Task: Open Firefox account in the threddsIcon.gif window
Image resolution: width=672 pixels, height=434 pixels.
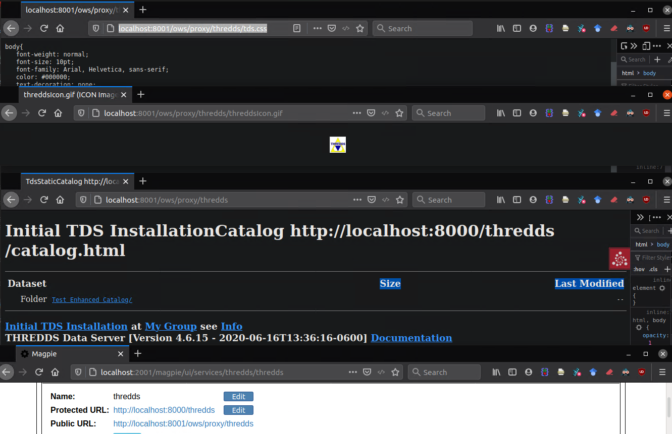Action: (x=533, y=113)
